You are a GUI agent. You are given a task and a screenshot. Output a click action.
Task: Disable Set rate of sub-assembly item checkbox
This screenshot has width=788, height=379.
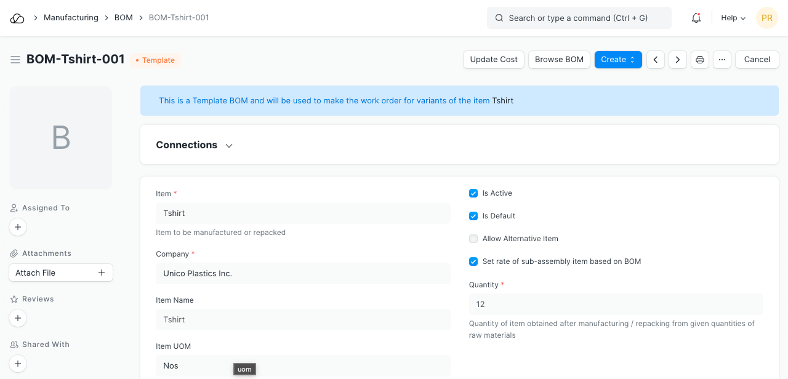pos(473,261)
